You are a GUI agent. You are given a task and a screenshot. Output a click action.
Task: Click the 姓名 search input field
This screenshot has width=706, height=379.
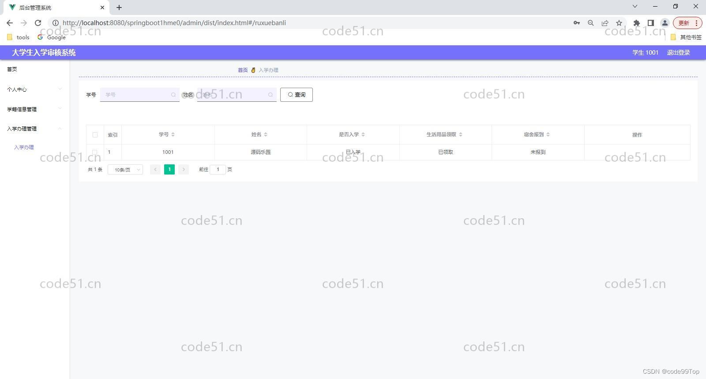pos(237,95)
